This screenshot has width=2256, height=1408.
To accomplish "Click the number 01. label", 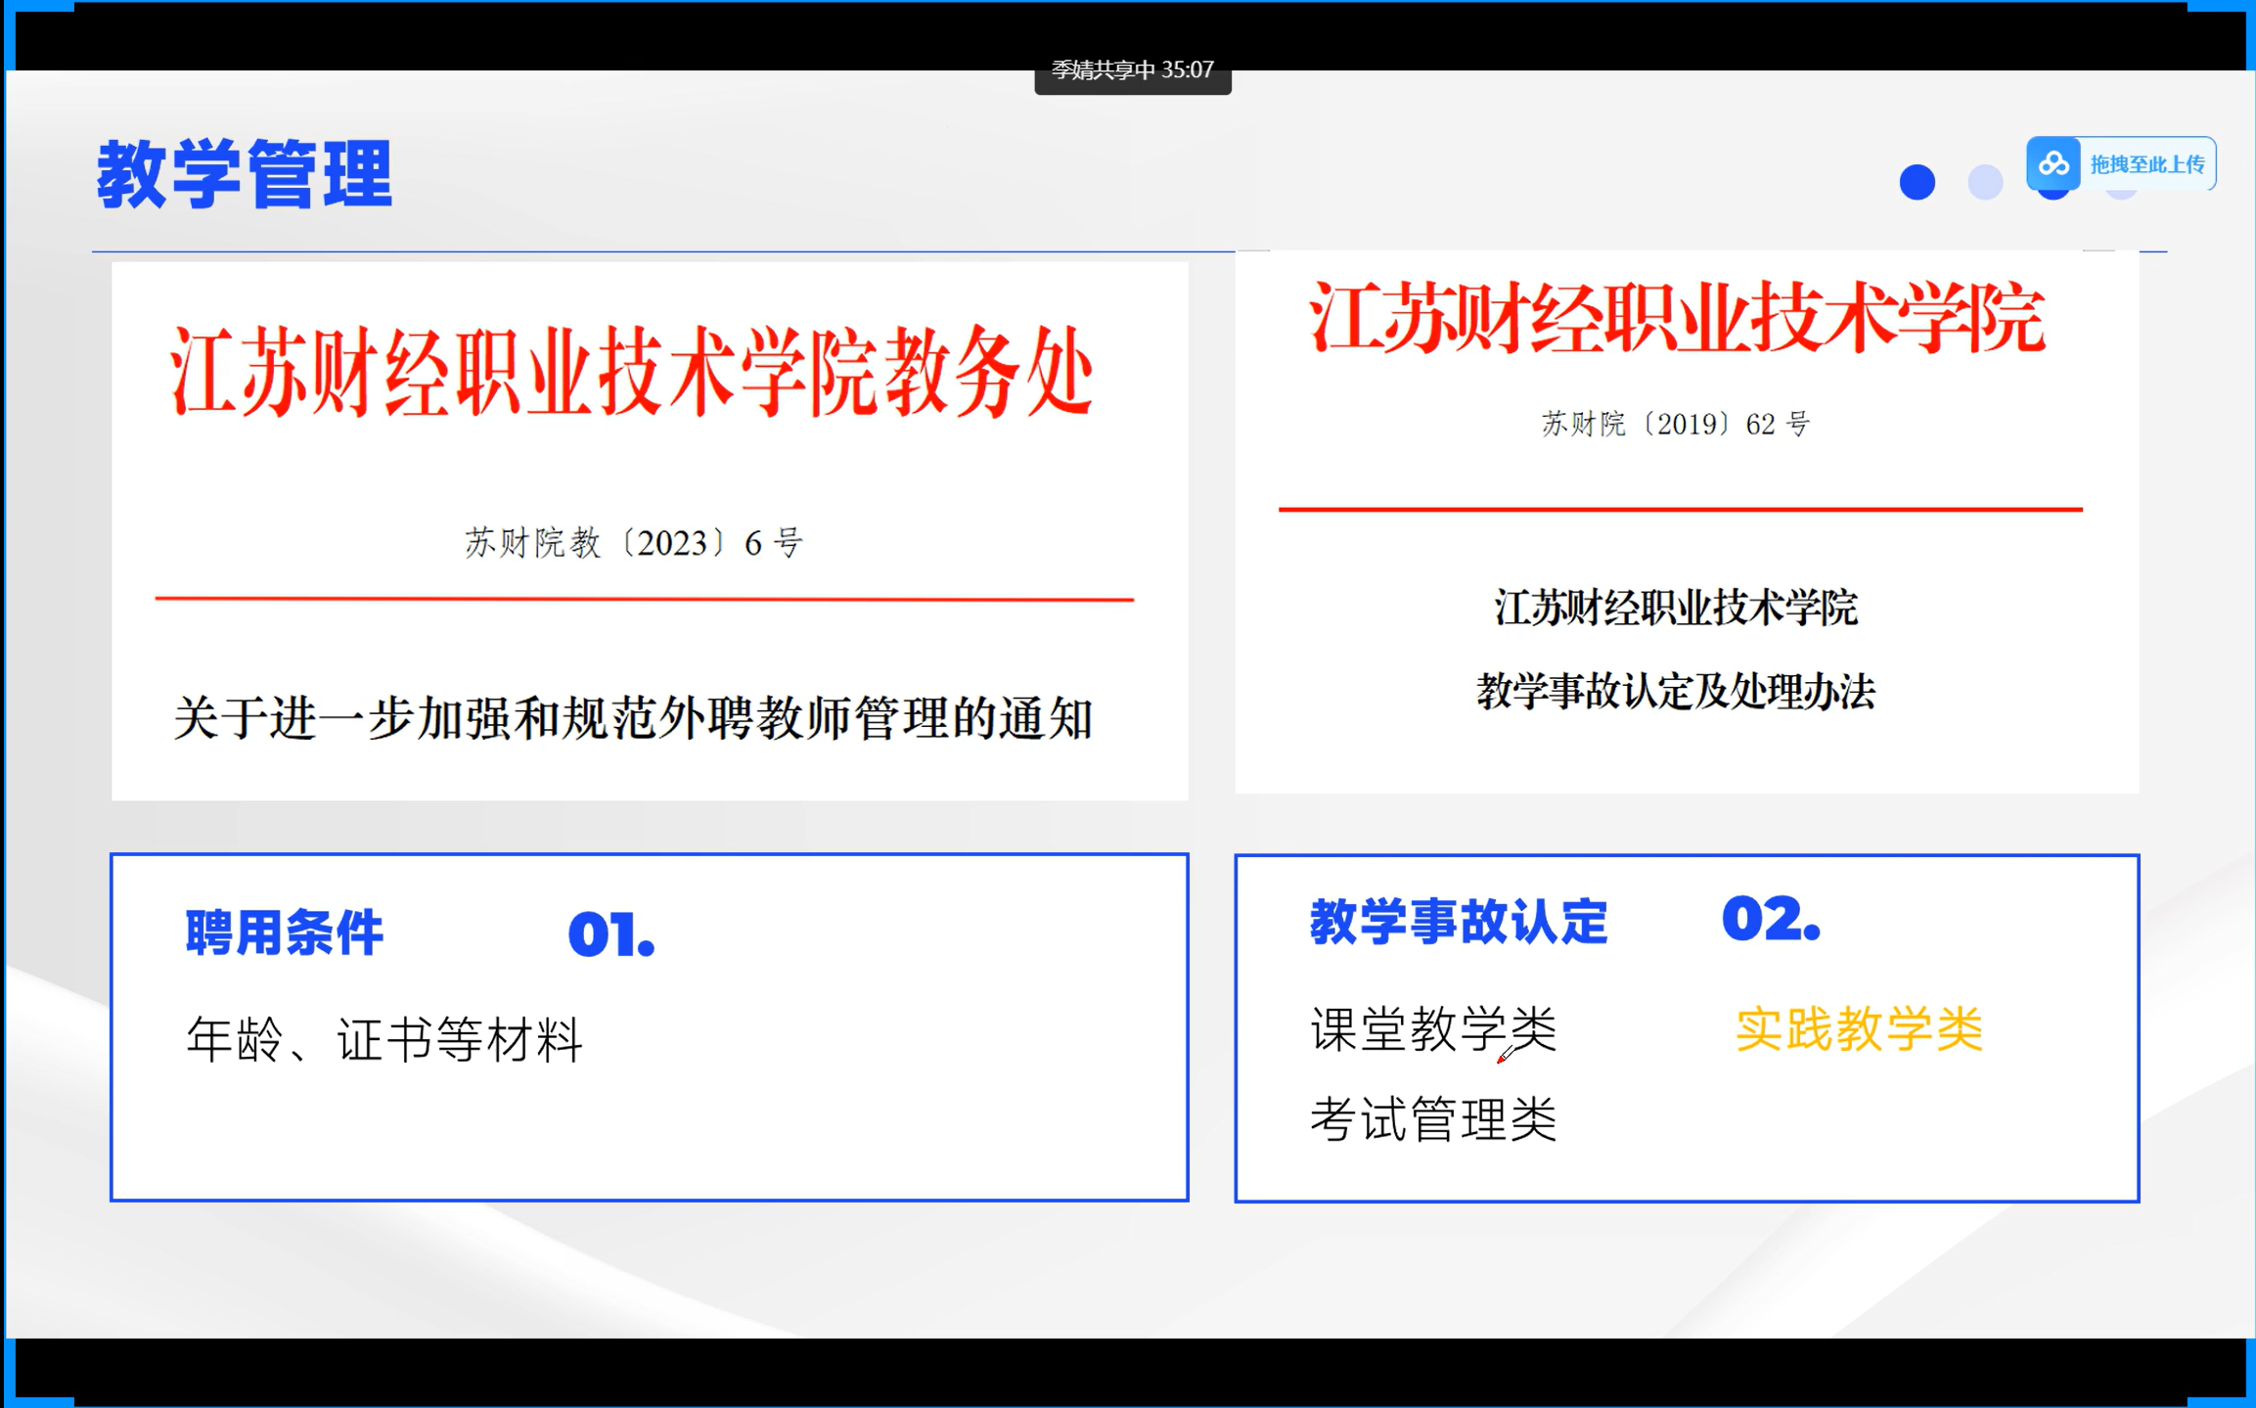I will [611, 934].
